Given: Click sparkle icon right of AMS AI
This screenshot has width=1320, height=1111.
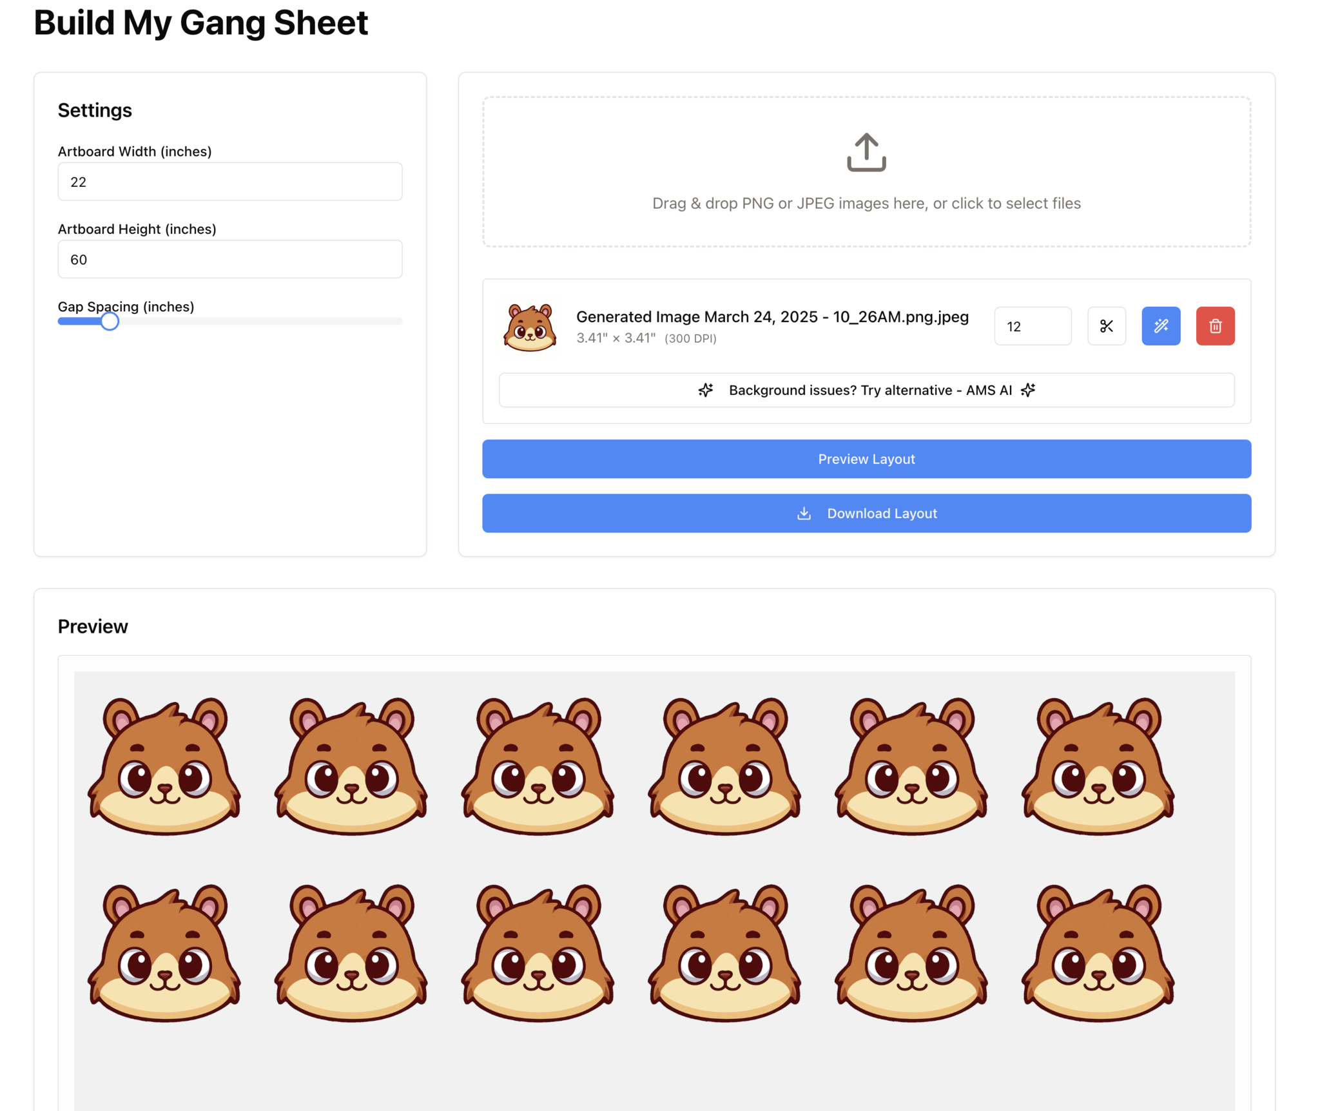Looking at the screenshot, I should (1027, 390).
